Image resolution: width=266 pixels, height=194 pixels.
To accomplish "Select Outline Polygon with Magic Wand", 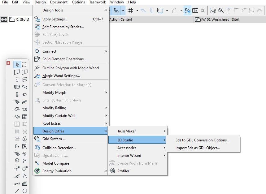I will tap(71, 68).
